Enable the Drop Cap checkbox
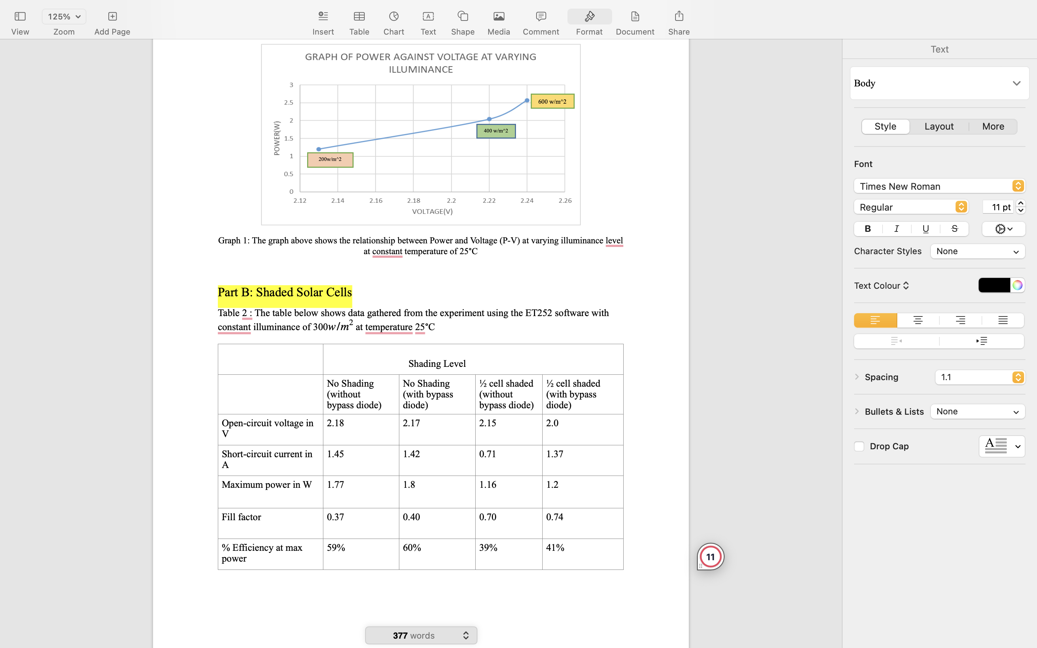 pyautogui.click(x=859, y=446)
